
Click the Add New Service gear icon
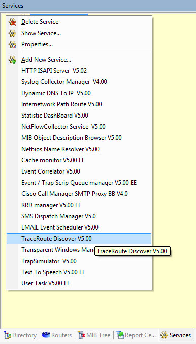(x=12, y=60)
